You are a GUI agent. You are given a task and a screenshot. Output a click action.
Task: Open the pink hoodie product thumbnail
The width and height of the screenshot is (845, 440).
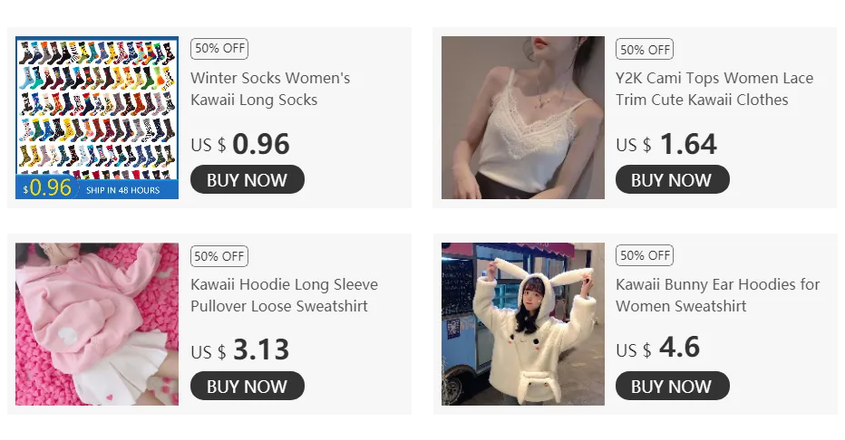click(97, 324)
